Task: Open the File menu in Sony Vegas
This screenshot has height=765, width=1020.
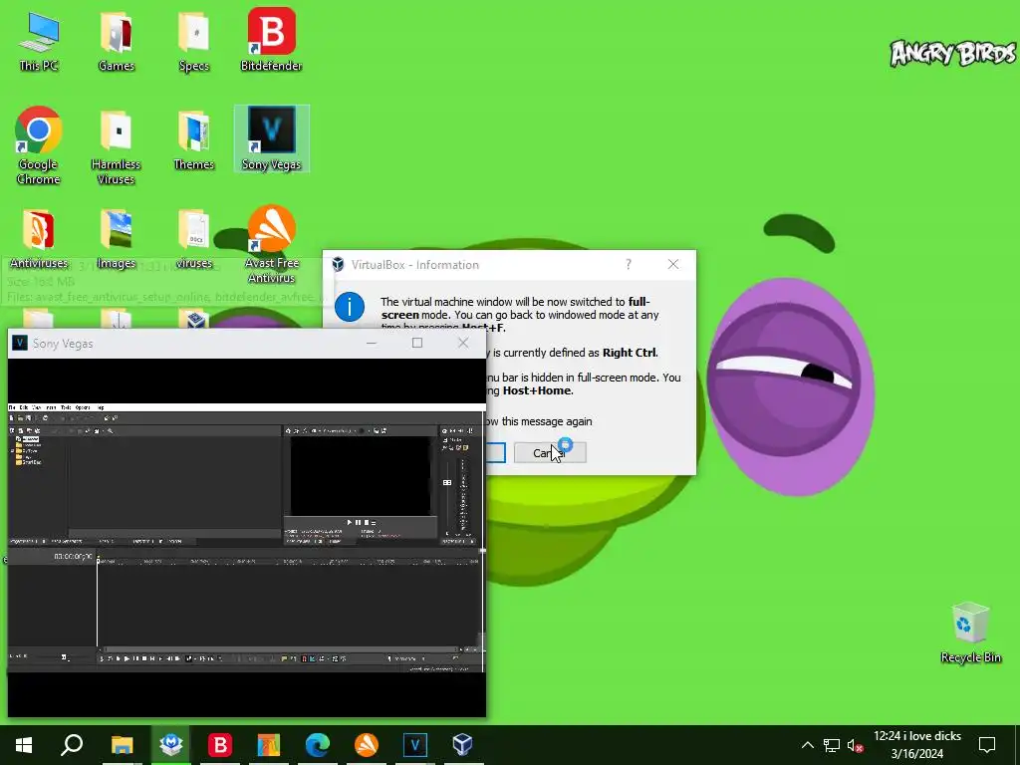Action: click(x=12, y=407)
